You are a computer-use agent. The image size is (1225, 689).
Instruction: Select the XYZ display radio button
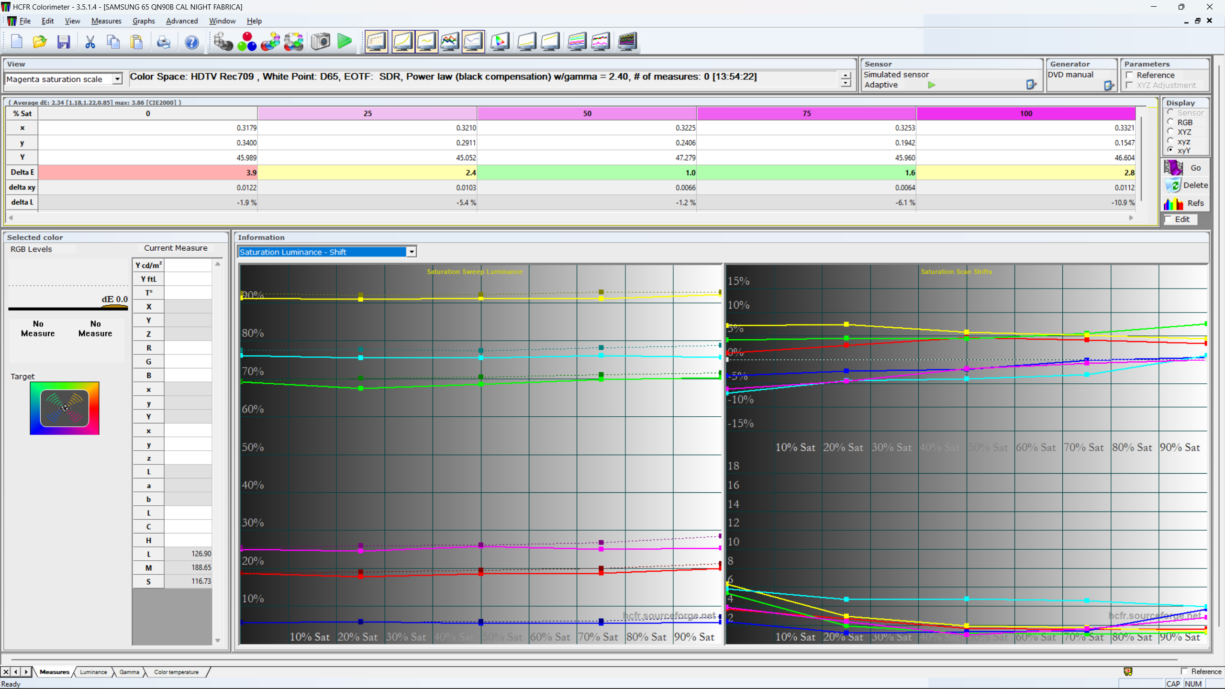pos(1170,132)
